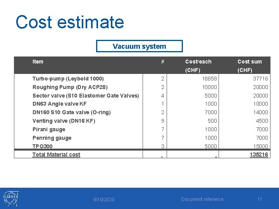279x209 pixels.
Task: Click Venting valve quantity 9
Action: (x=162, y=121)
